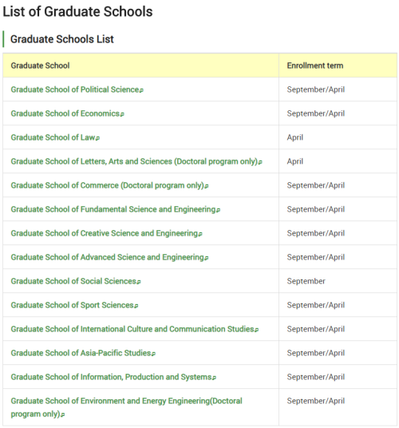Open Graduate School of Commerce link
Viewport: 399px width, 428px height.
109,185
